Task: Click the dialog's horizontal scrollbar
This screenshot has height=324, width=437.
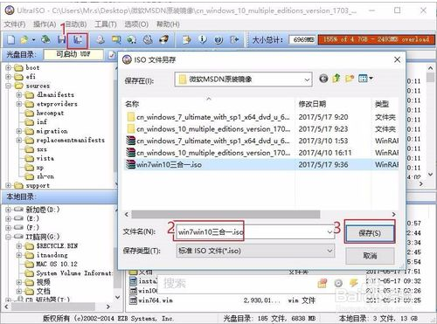Action: click(x=225, y=215)
